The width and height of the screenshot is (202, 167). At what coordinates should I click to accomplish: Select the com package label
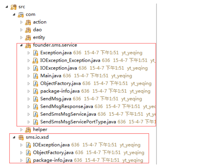(31, 15)
